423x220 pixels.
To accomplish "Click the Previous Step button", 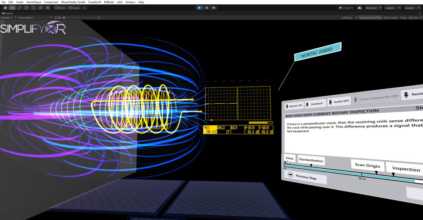I will point(306,177).
